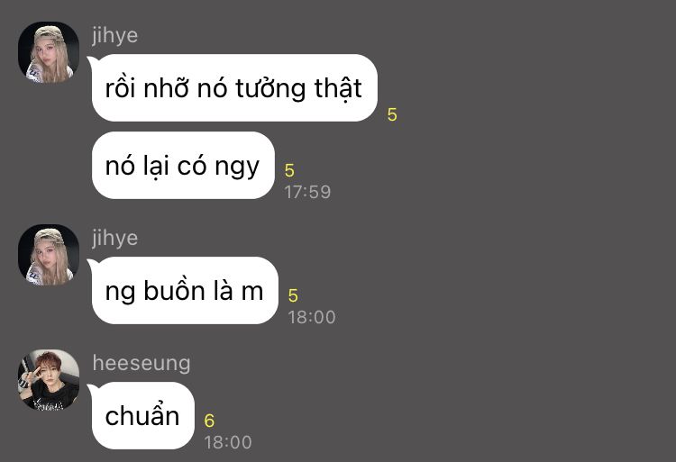
Task: Click the 18:00 timestamp beside 'chuẩn'
Action: [228, 442]
